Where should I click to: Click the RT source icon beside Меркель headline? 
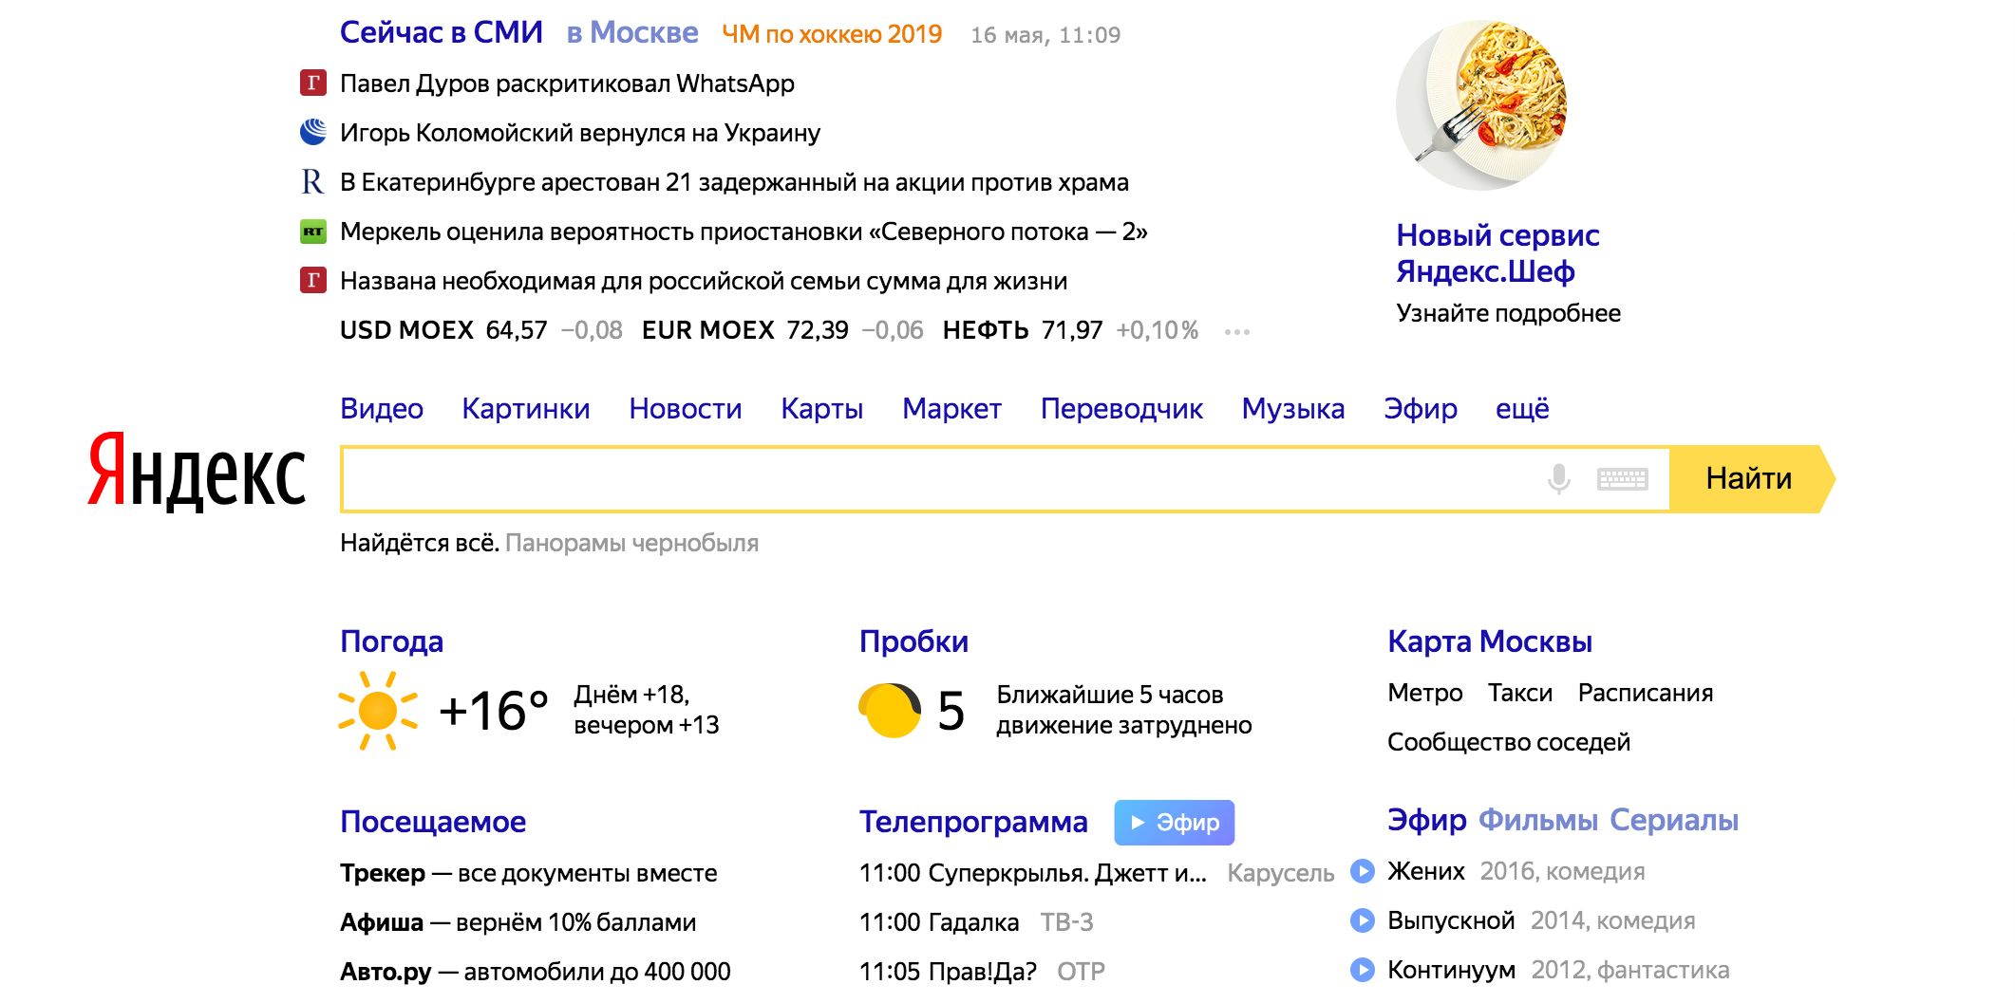point(313,232)
